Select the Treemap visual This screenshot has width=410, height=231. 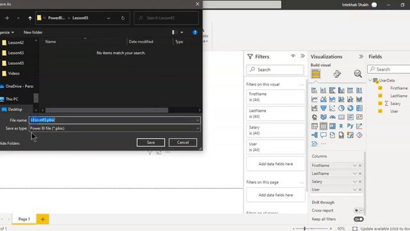(x=359, y=108)
